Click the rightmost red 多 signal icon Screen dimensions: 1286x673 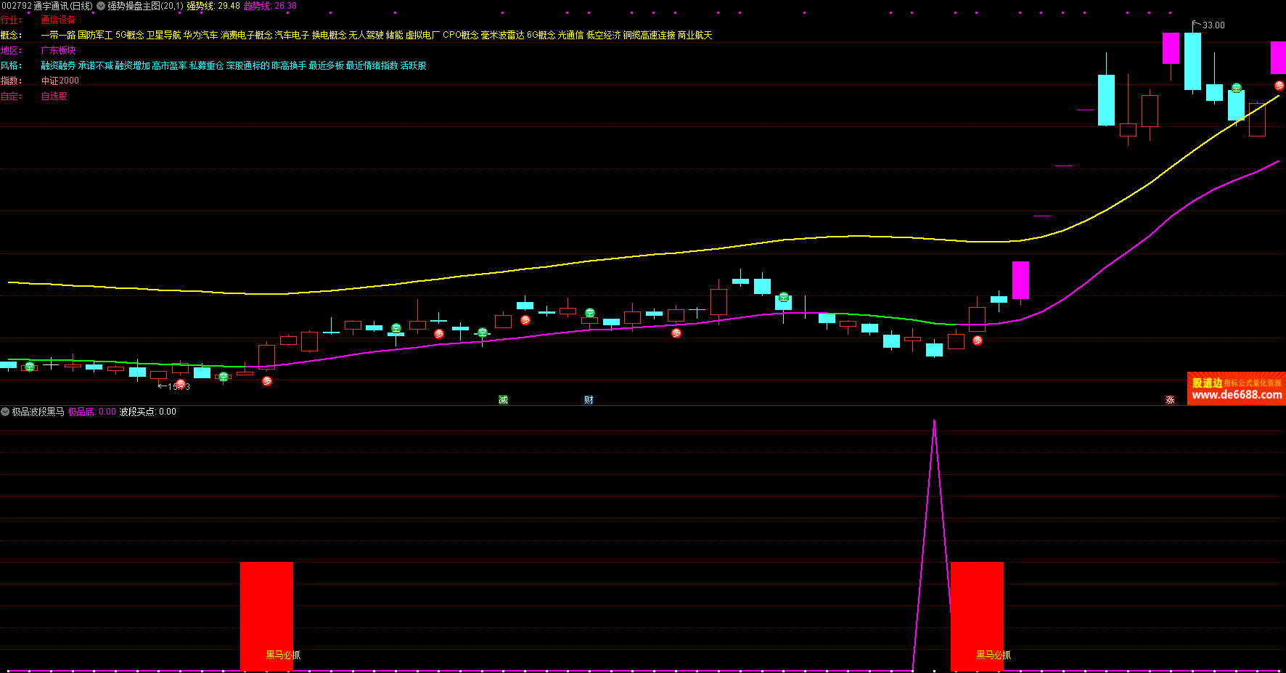[1279, 86]
